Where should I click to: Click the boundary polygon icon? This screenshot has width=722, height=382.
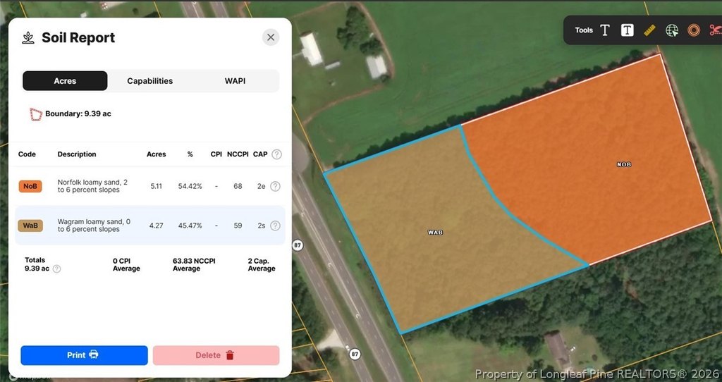click(x=36, y=114)
